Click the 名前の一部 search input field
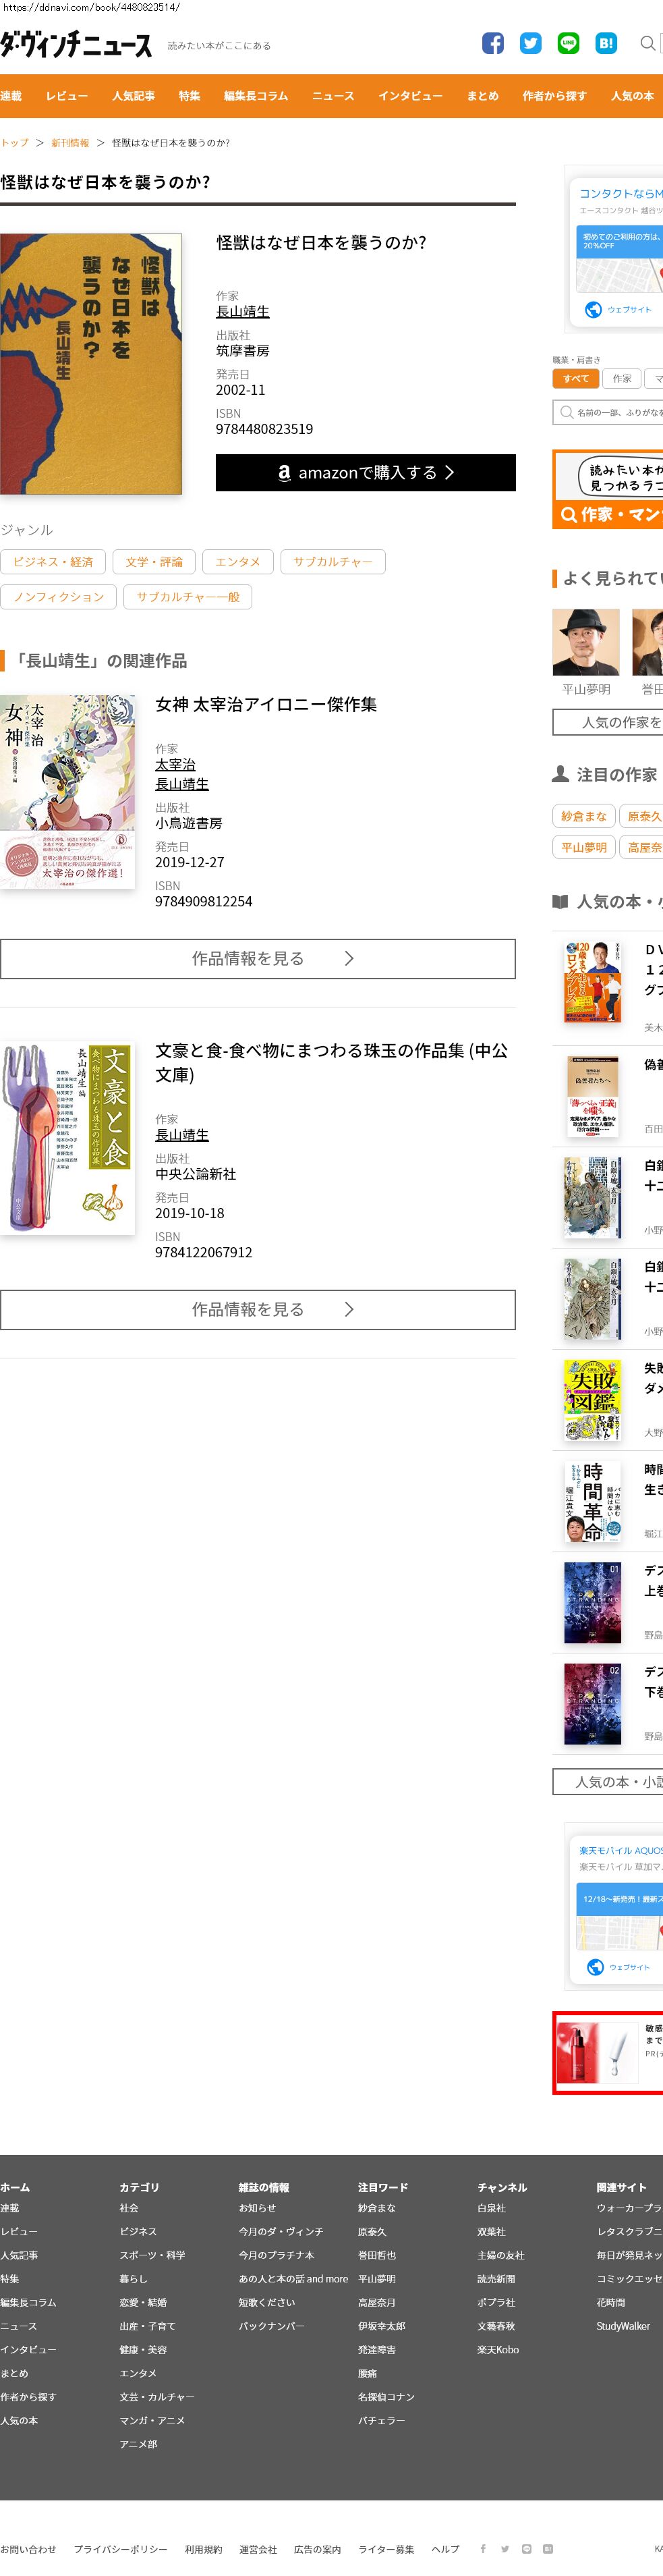The height and width of the screenshot is (2576, 663). point(608,412)
